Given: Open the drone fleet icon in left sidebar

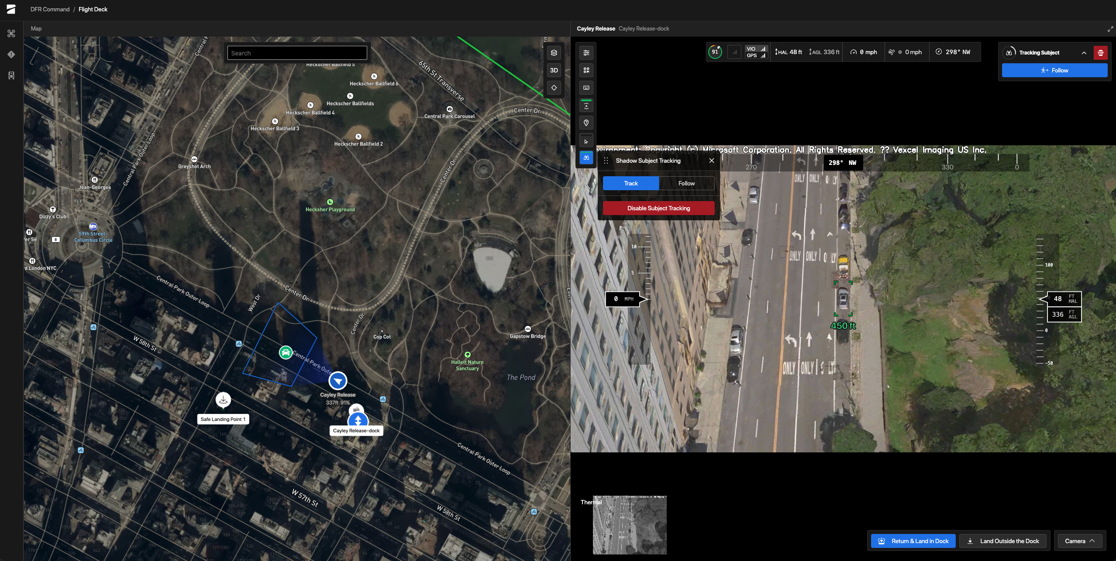Looking at the screenshot, I should pyautogui.click(x=11, y=34).
